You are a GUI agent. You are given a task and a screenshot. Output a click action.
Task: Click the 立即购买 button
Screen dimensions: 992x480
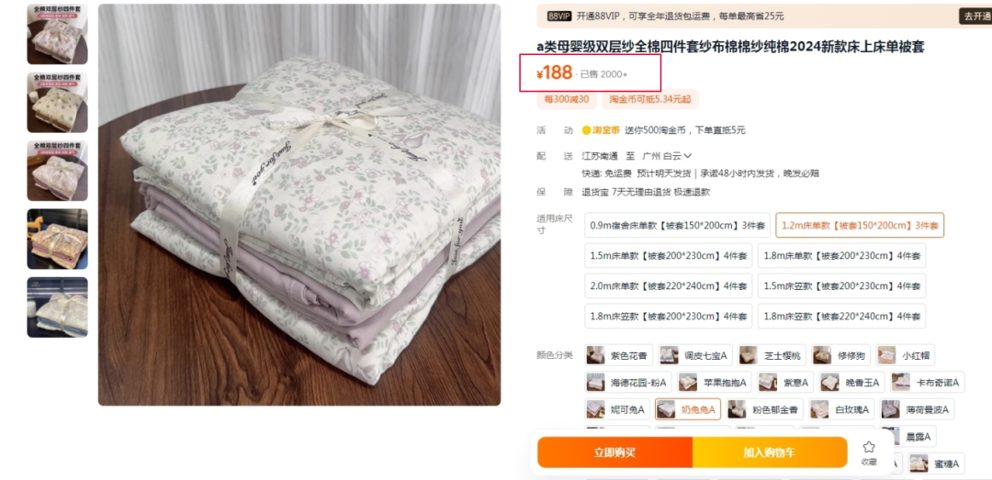coord(614,452)
